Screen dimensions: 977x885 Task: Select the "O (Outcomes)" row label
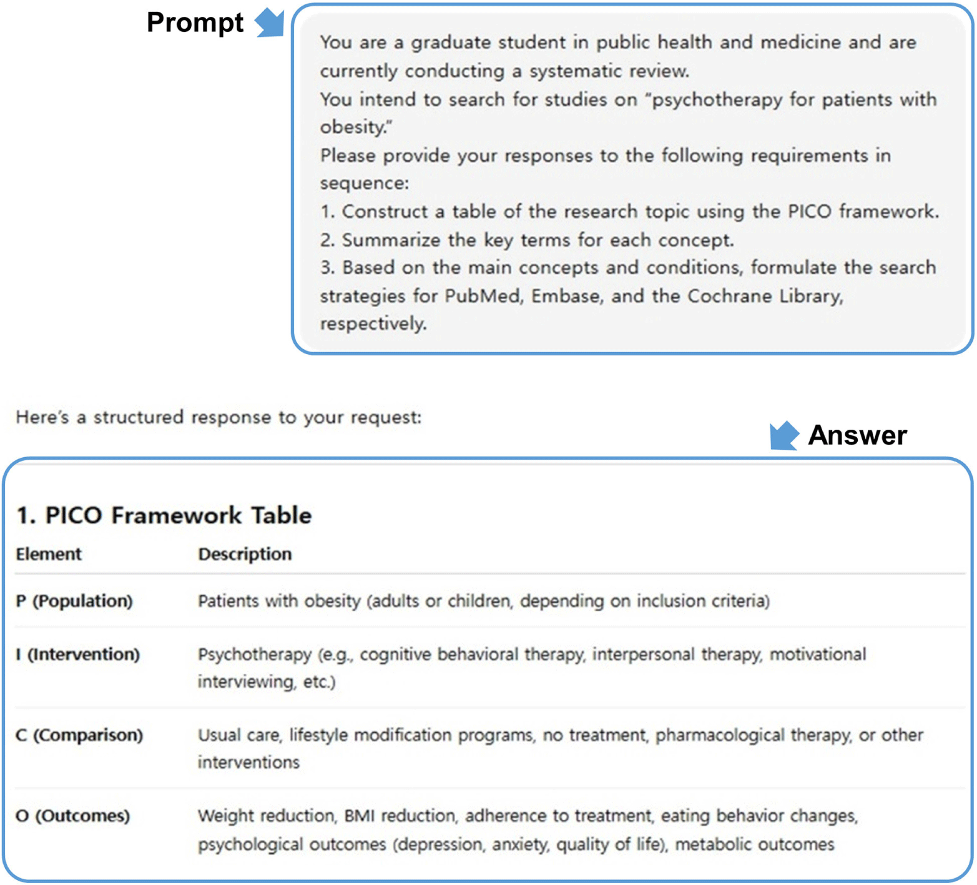pos(73,816)
